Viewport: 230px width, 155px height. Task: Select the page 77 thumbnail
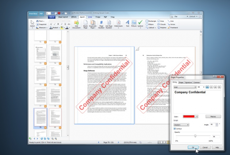point(40,96)
